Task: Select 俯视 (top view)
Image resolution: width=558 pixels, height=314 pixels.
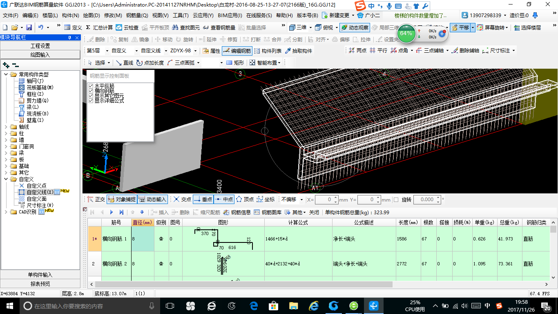Action: (325, 27)
